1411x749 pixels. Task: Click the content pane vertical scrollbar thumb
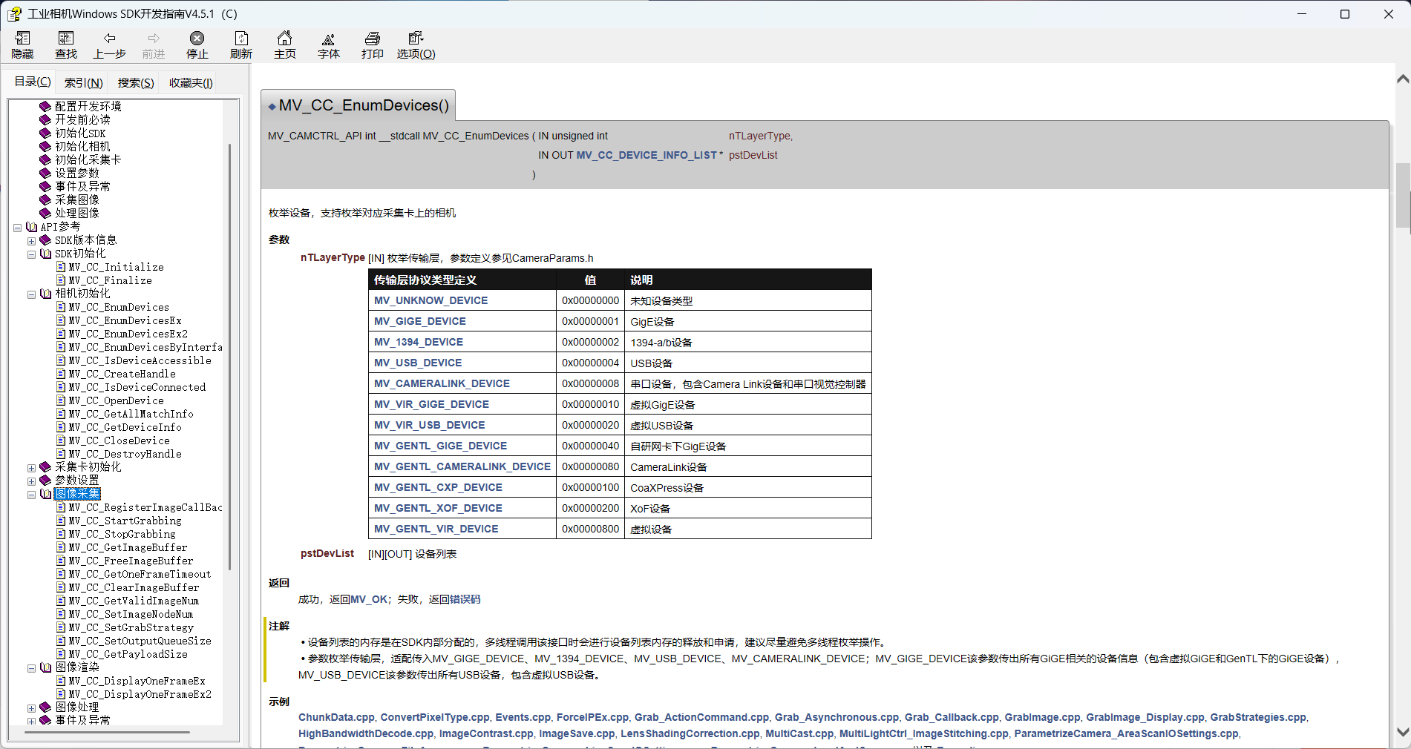1403,195
